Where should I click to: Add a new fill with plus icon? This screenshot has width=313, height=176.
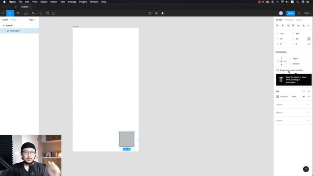pos(309,91)
